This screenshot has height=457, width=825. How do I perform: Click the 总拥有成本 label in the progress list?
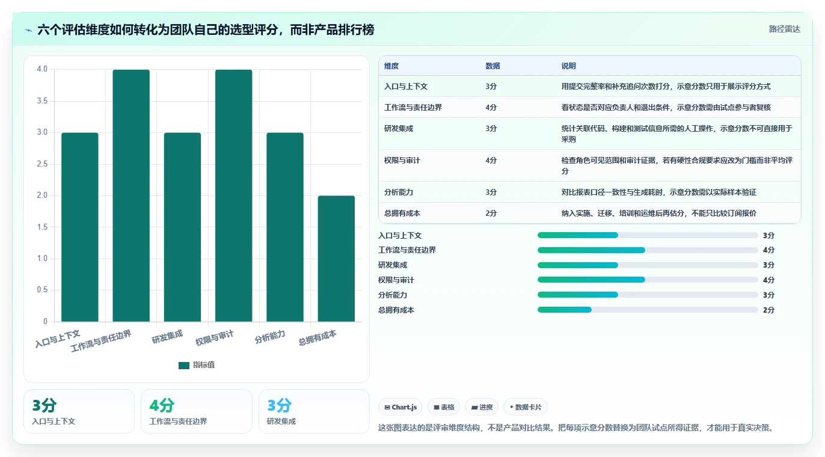[x=396, y=310]
